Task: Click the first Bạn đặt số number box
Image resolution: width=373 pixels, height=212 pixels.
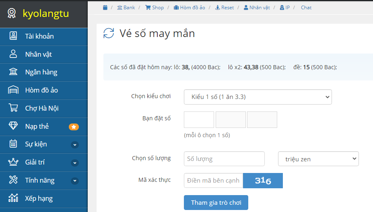Action: [199, 120]
